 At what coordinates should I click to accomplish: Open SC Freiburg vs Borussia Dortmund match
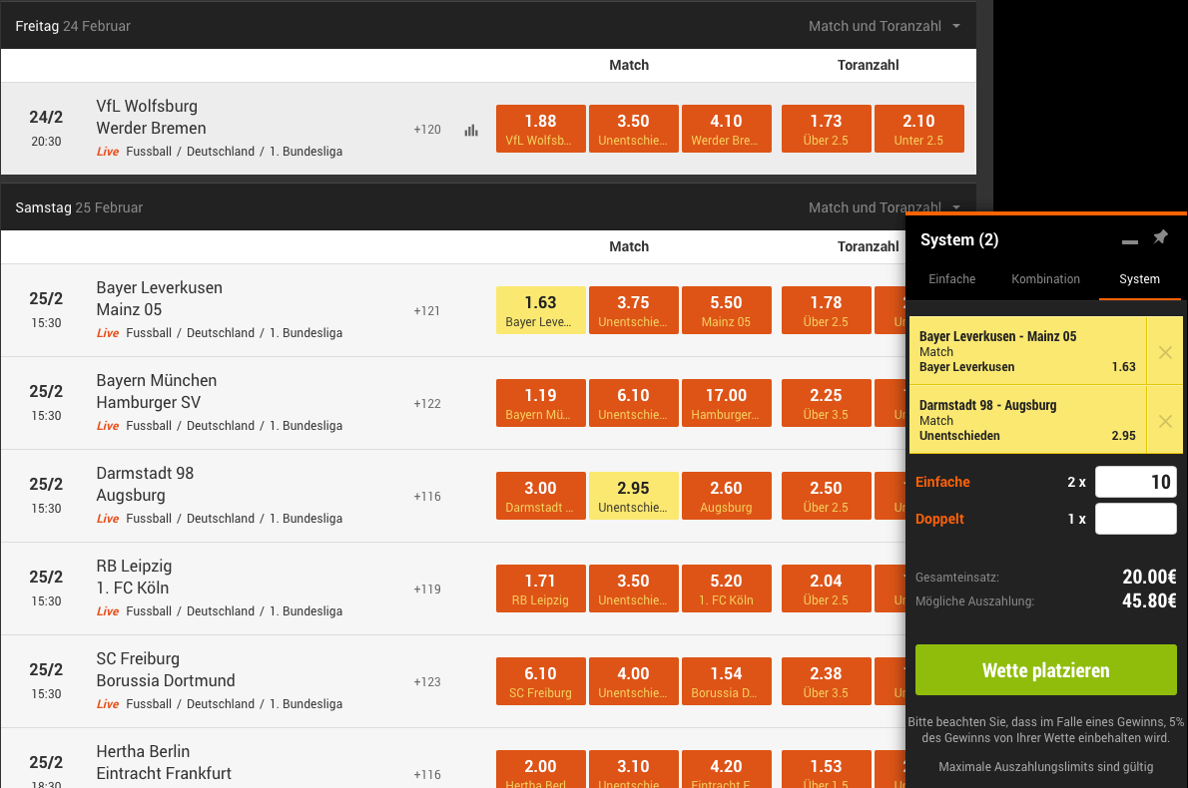[165, 669]
